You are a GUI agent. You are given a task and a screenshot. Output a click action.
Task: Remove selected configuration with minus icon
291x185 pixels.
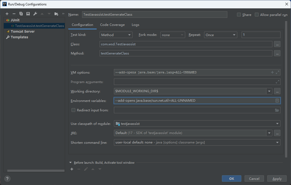[x=14, y=14]
